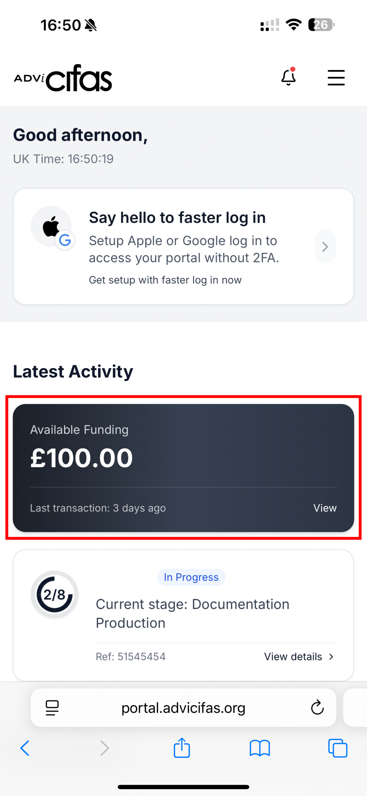Screen dimensions: 367x796
Task: Tap the 2/8 progress ring
Action: pyautogui.click(x=55, y=594)
